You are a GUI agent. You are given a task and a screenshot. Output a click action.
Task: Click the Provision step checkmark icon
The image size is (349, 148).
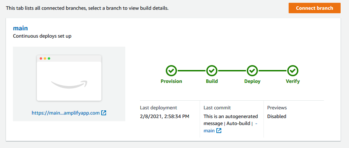click(171, 71)
